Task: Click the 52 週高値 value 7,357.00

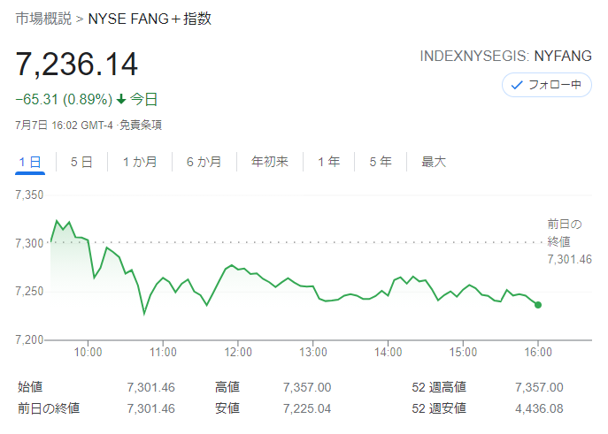Action: point(539,387)
